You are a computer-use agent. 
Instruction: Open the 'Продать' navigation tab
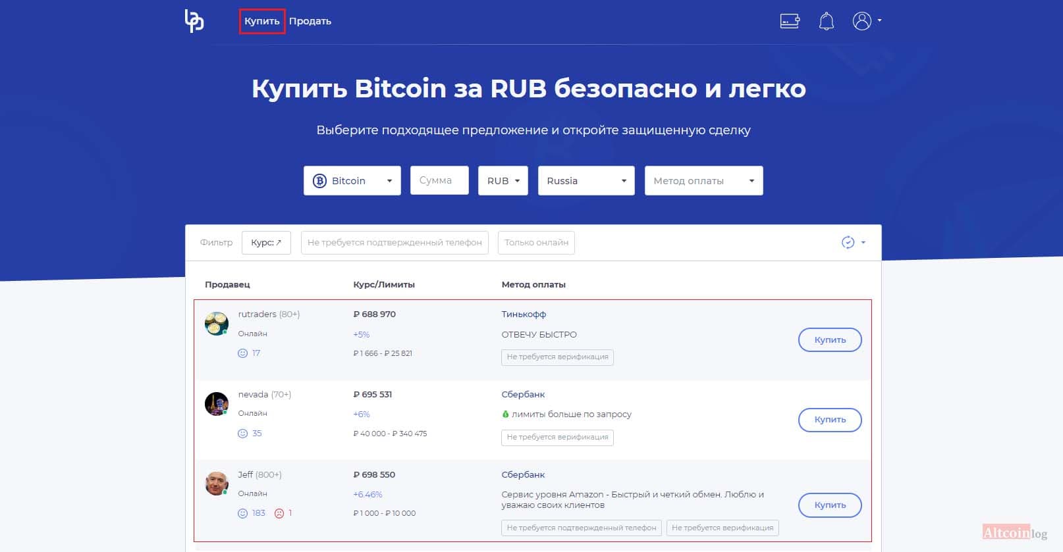[310, 21]
